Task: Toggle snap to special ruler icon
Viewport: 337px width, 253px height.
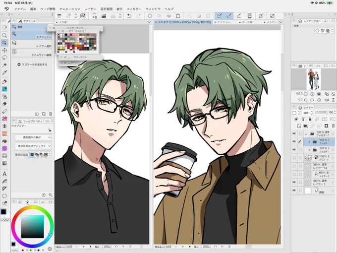Action: [x=229, y=16]
